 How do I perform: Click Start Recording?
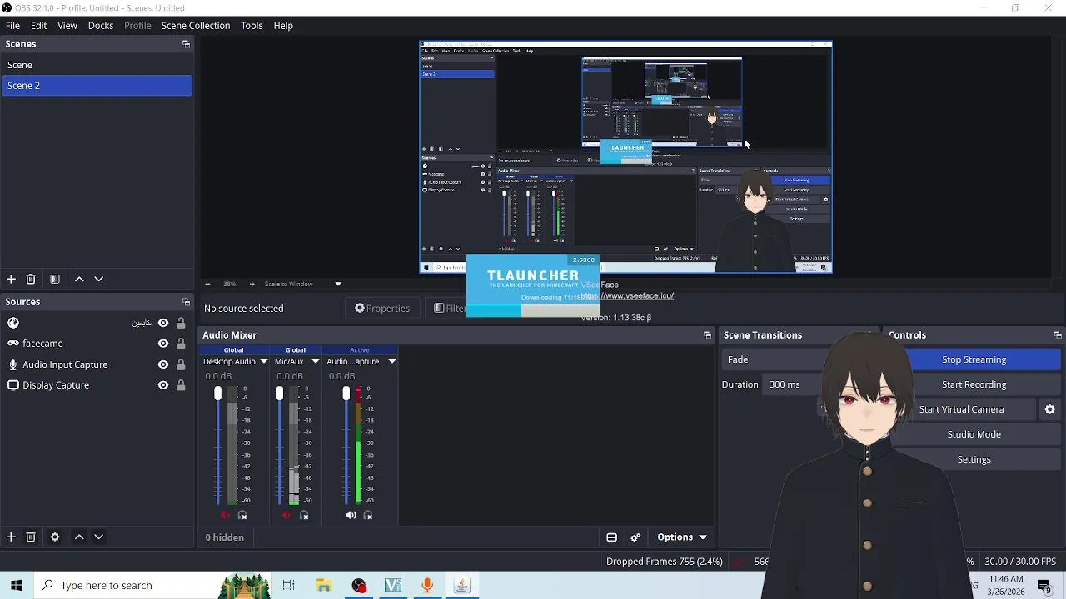click(974, 384)
